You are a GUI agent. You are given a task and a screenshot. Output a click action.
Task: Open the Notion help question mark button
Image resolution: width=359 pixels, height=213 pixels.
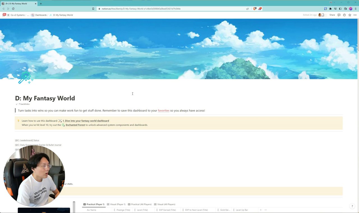(x=352, y=206)
